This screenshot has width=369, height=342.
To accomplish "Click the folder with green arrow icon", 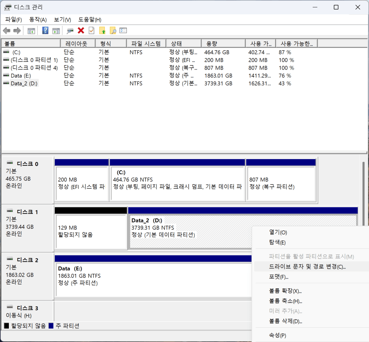I will (102, 31).
